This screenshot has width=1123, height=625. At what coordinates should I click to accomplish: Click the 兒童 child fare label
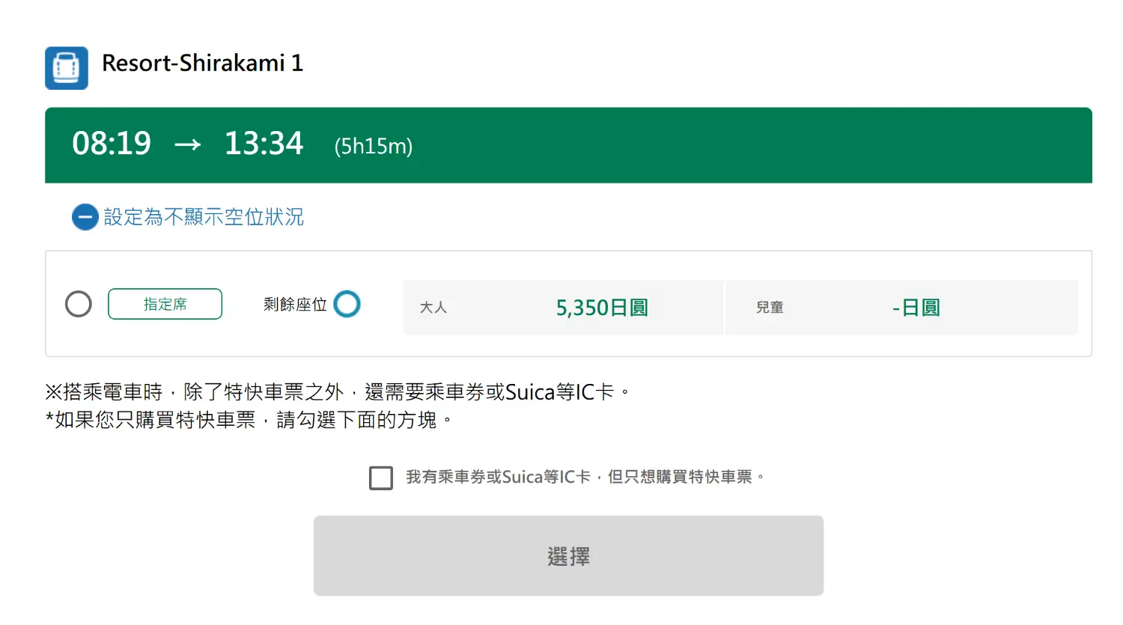click(770, 308)
